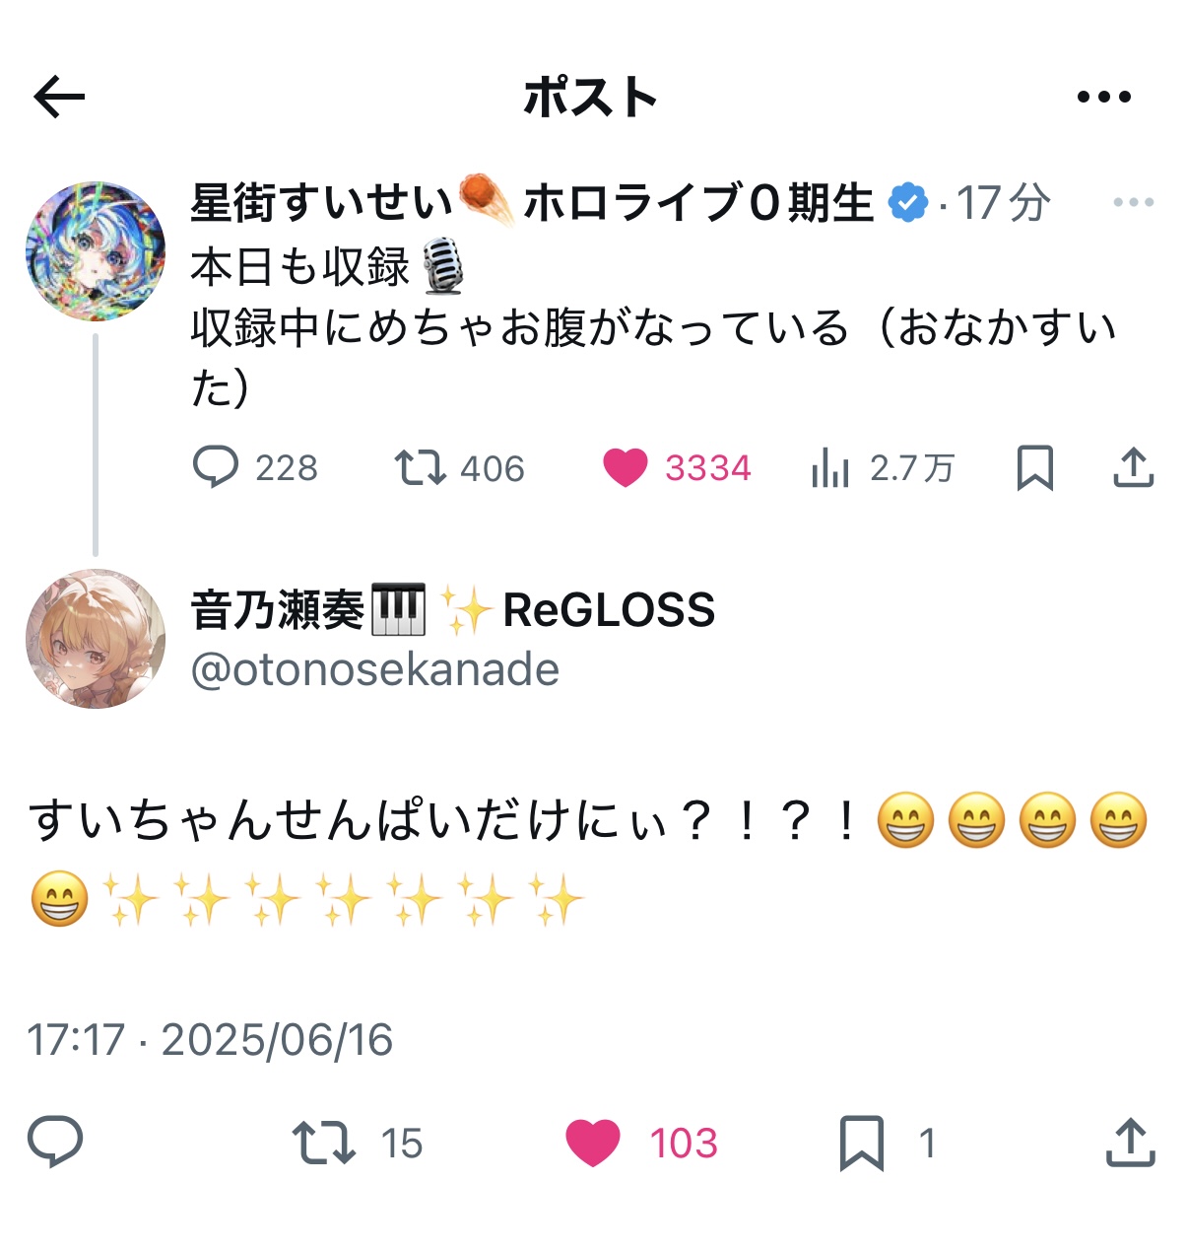Screen dimensions: 1187x1252
Task: Open the 17:17 · 2025/06/16 timestamp
Action: coord(210,1040)
